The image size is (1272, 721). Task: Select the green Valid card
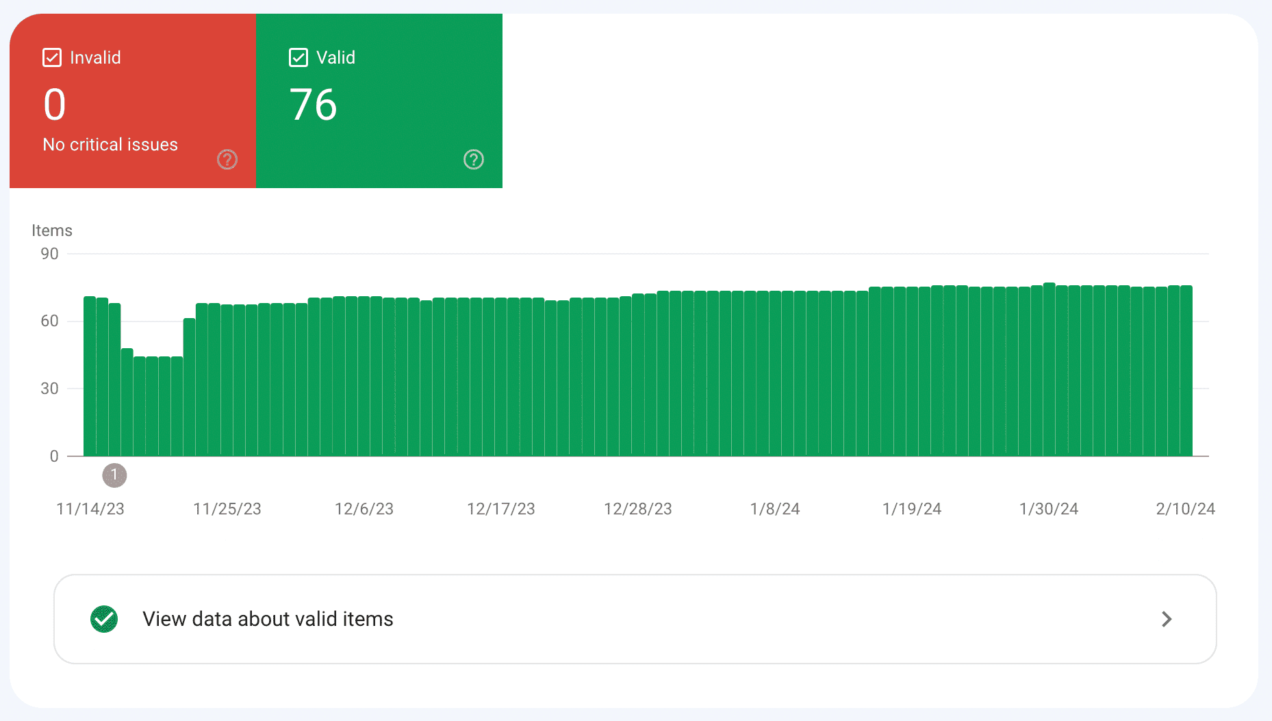pos(379,101)
